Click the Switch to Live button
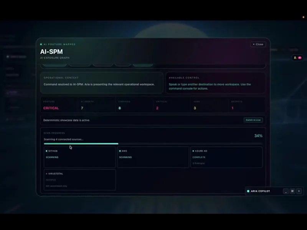Screen dimensions: 307x230 (253, 120)
